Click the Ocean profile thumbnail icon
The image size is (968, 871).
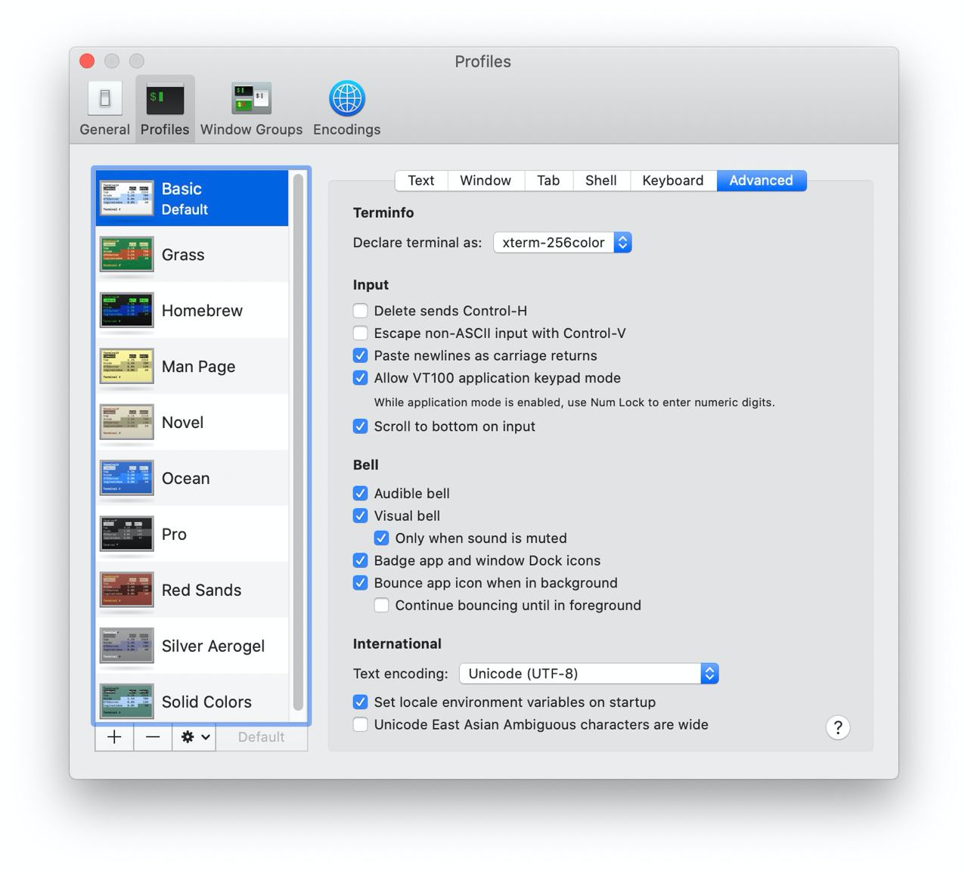126,478
